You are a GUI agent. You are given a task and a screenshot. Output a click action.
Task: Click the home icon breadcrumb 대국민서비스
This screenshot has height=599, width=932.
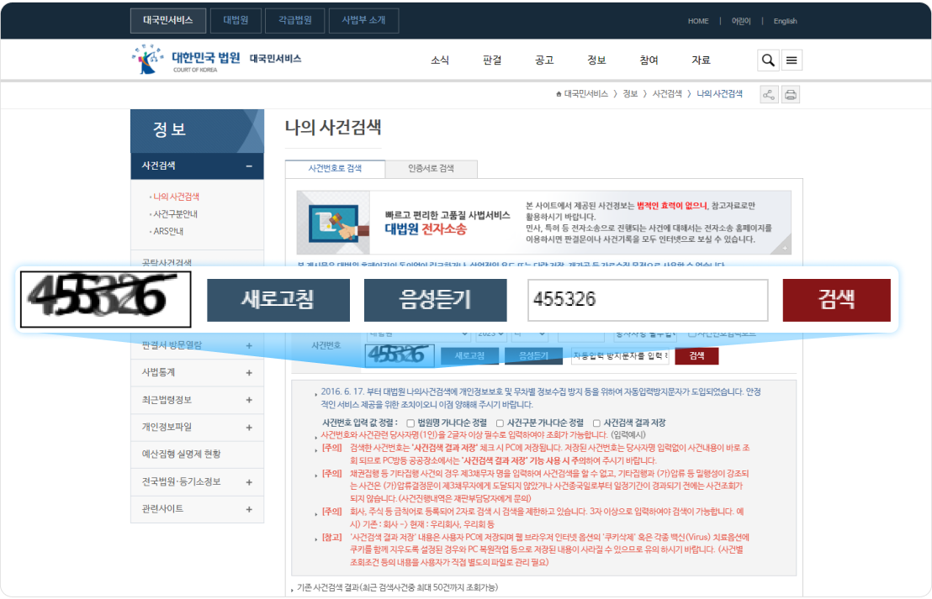pyautogui.click(x=582, y=94)
